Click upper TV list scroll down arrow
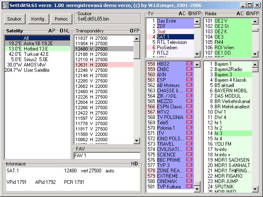 click(x=197, y=54)
